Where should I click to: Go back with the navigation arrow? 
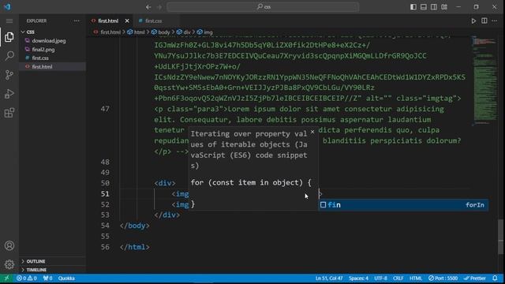148,7
